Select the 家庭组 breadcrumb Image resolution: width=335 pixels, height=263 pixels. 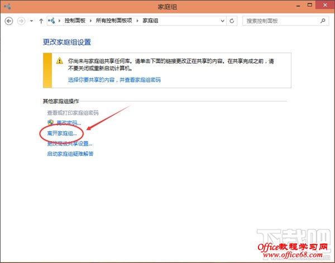coord(150,21)
